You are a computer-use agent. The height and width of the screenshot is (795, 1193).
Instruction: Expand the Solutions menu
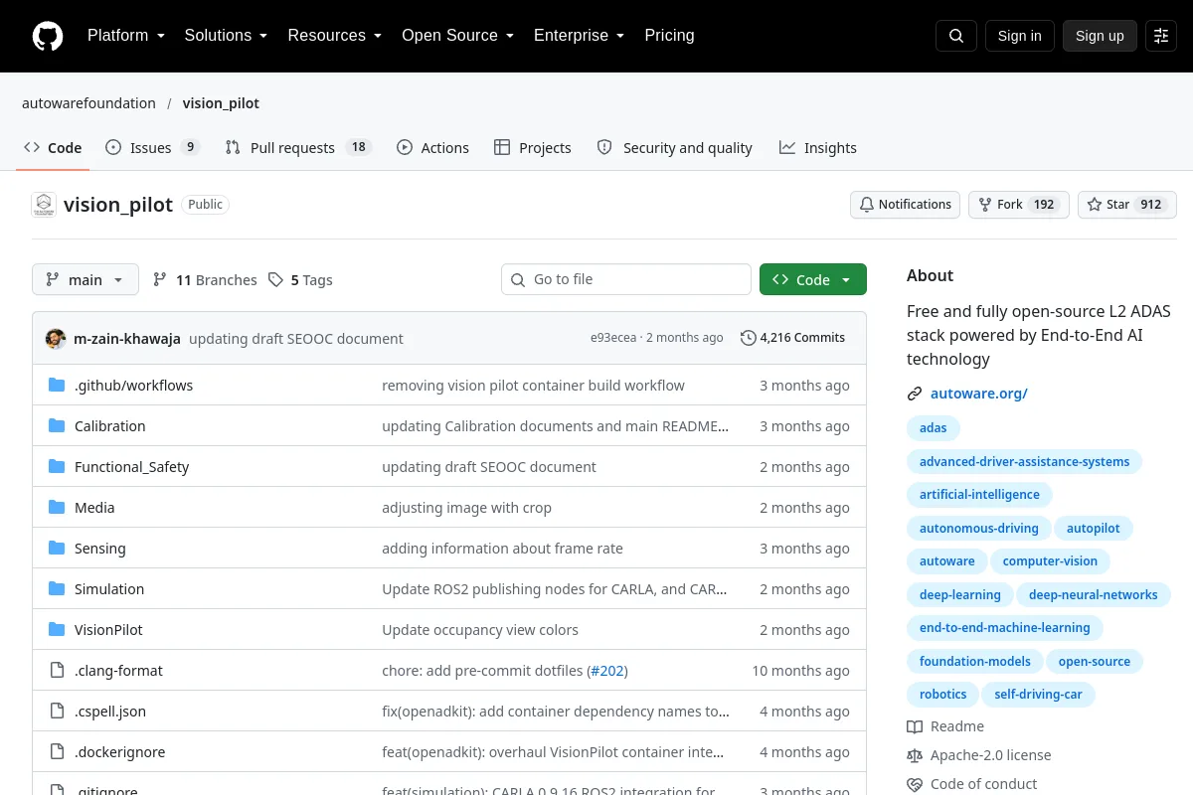pos(226,36)
